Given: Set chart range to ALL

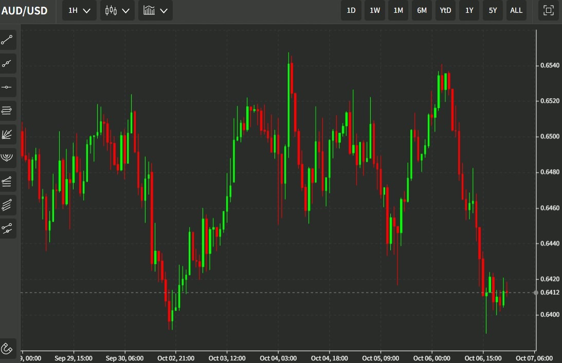Looking at the screenshot, I should click(x=516, y=10).
